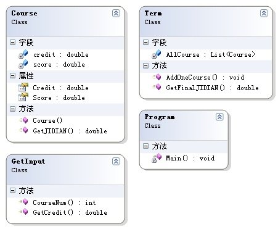Image resolution: width=278 pixels, height=229 pixels.
Task: Collapse the Term class box with chevron
Action: click(x=264, y=14)
